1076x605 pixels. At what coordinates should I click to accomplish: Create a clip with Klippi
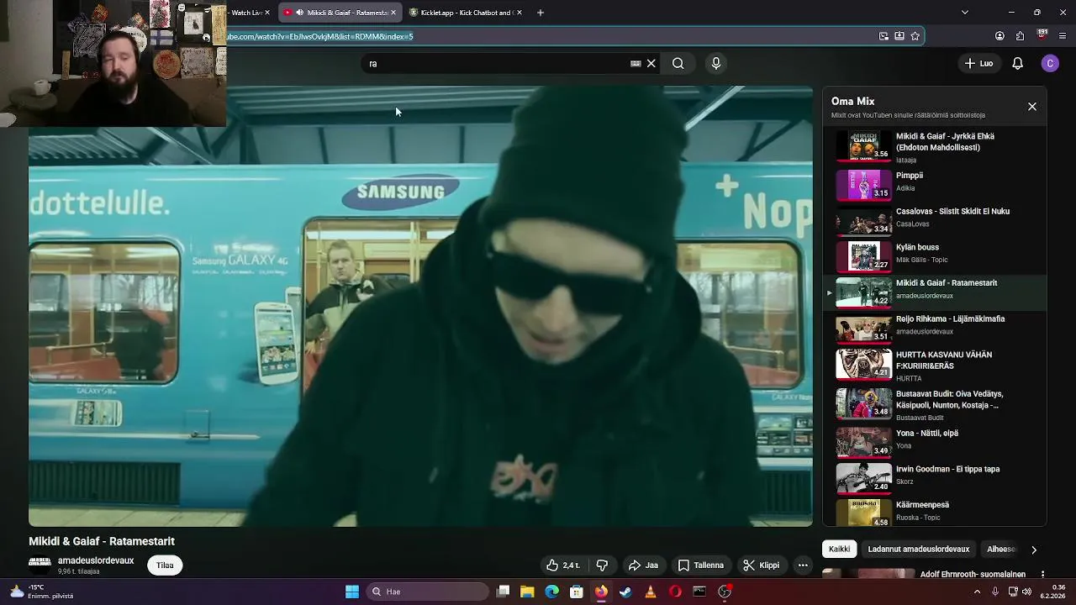tap(762, 566)
